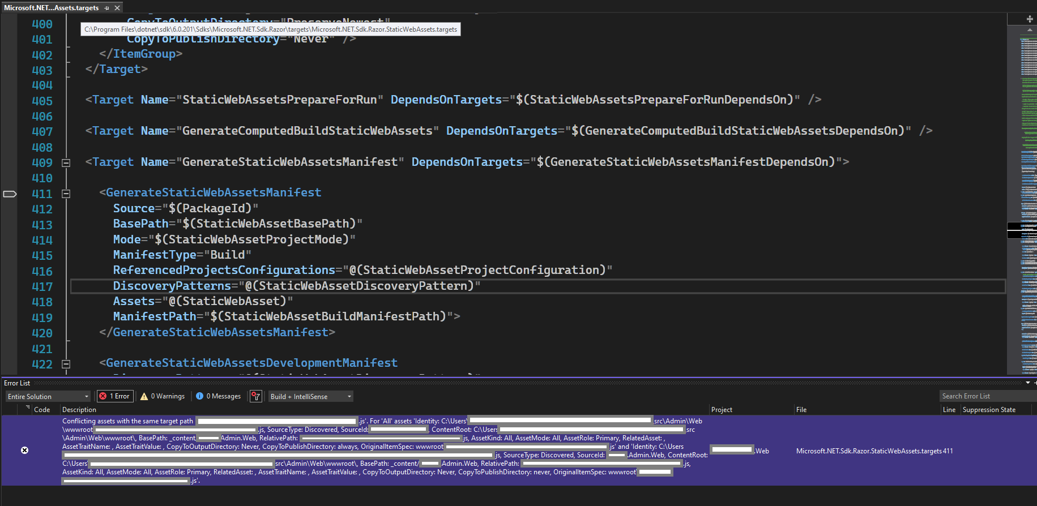Focus the Search Error List box
Viewport: 1037px width, 506px height.
point(987,396)
